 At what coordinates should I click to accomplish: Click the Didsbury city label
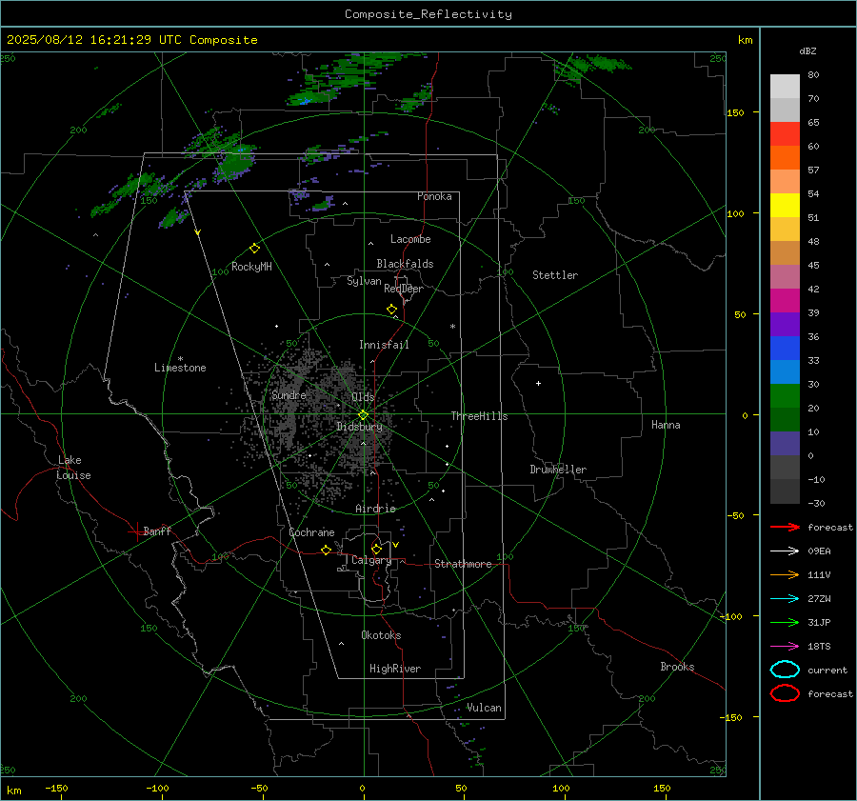click(x=359, y=427)
